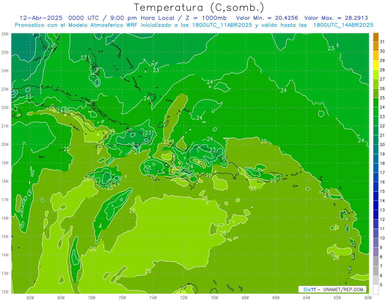Viewport: 391px width, 302px height.
Task: Click the '12N' latitude axis label
Action: pyautogui.click(x=5, y=292)
